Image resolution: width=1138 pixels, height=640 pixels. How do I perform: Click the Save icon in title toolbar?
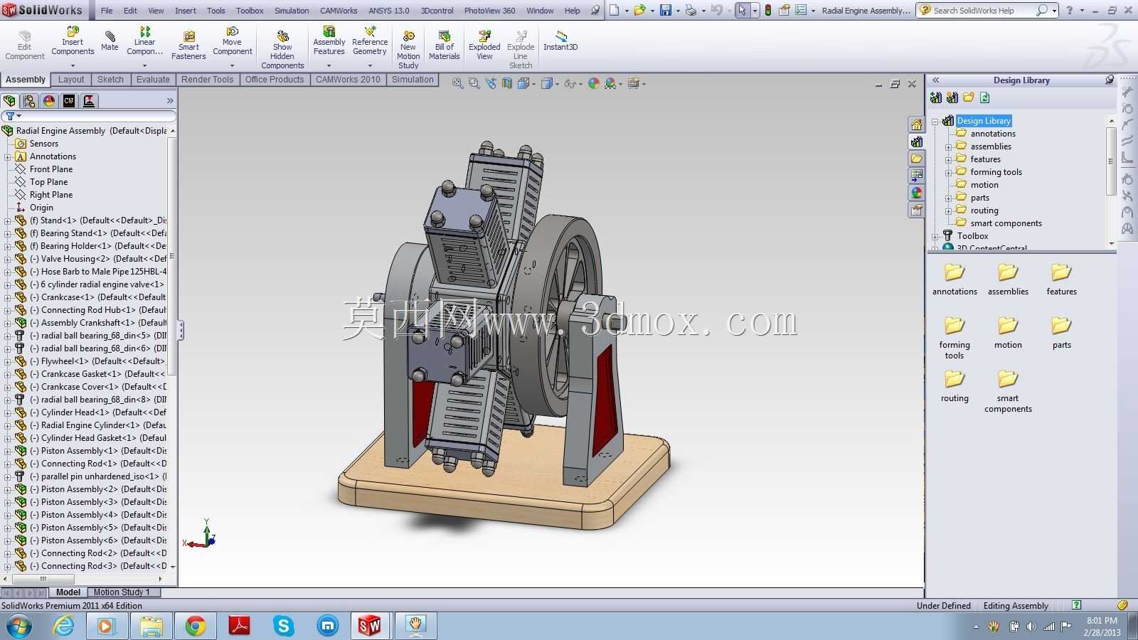click(x=666, y=10)
